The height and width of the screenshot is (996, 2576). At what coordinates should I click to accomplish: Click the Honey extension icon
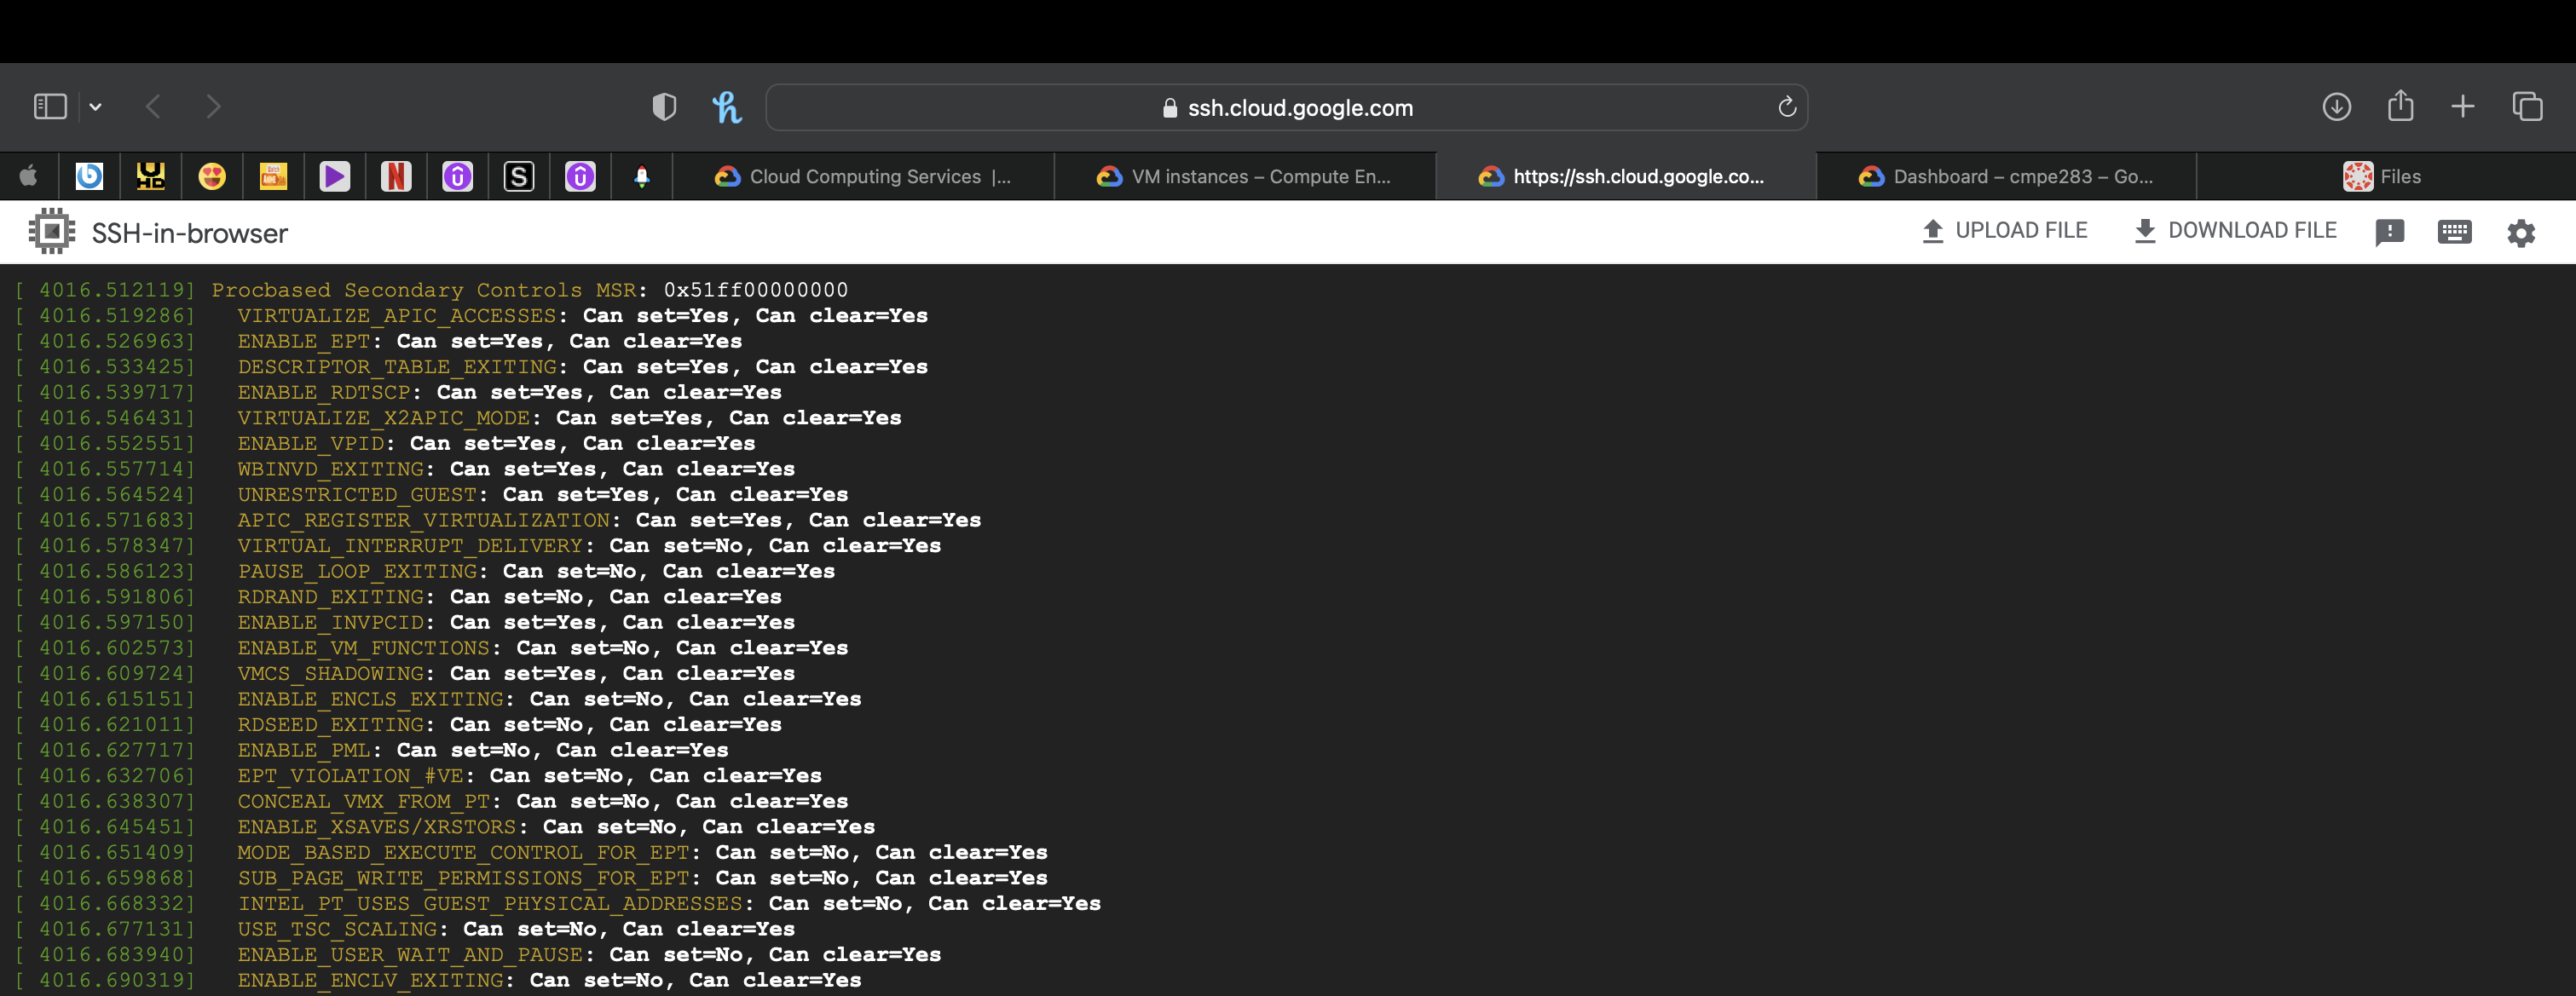(729, 107)
